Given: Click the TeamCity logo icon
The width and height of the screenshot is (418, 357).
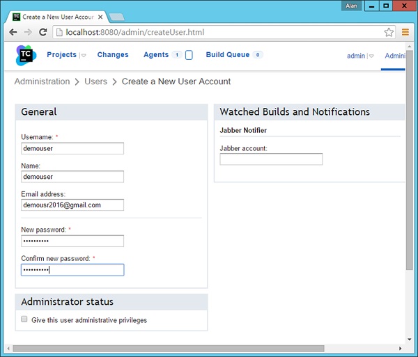Looking at the screenshot, I should pyautogui.click(x=26, y=55).
